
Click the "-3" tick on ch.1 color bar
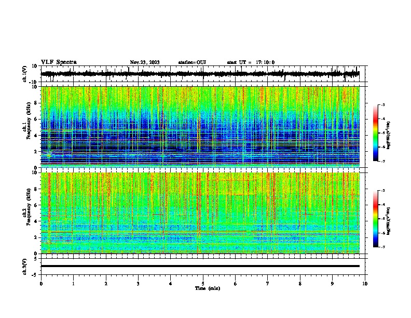point(382,105)
